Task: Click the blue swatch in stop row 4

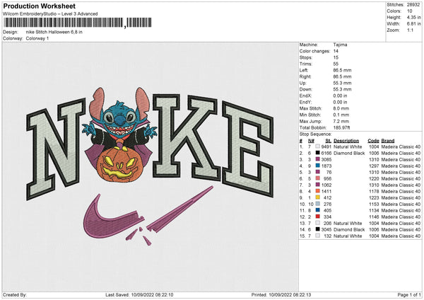Action: coord(318,166)
